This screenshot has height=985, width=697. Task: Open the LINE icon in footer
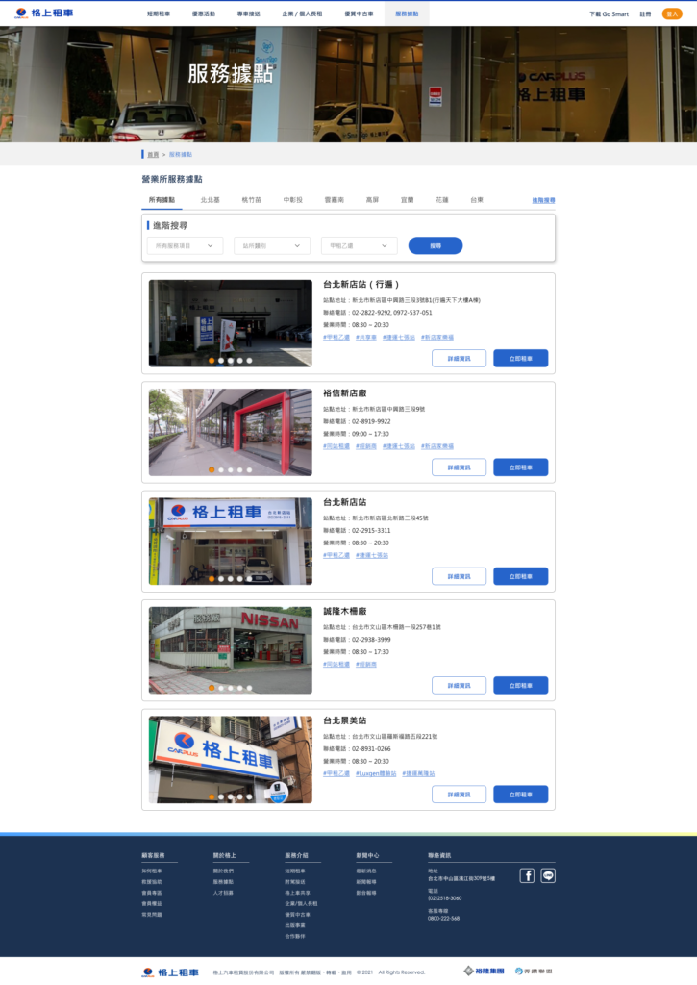point(548,875)
